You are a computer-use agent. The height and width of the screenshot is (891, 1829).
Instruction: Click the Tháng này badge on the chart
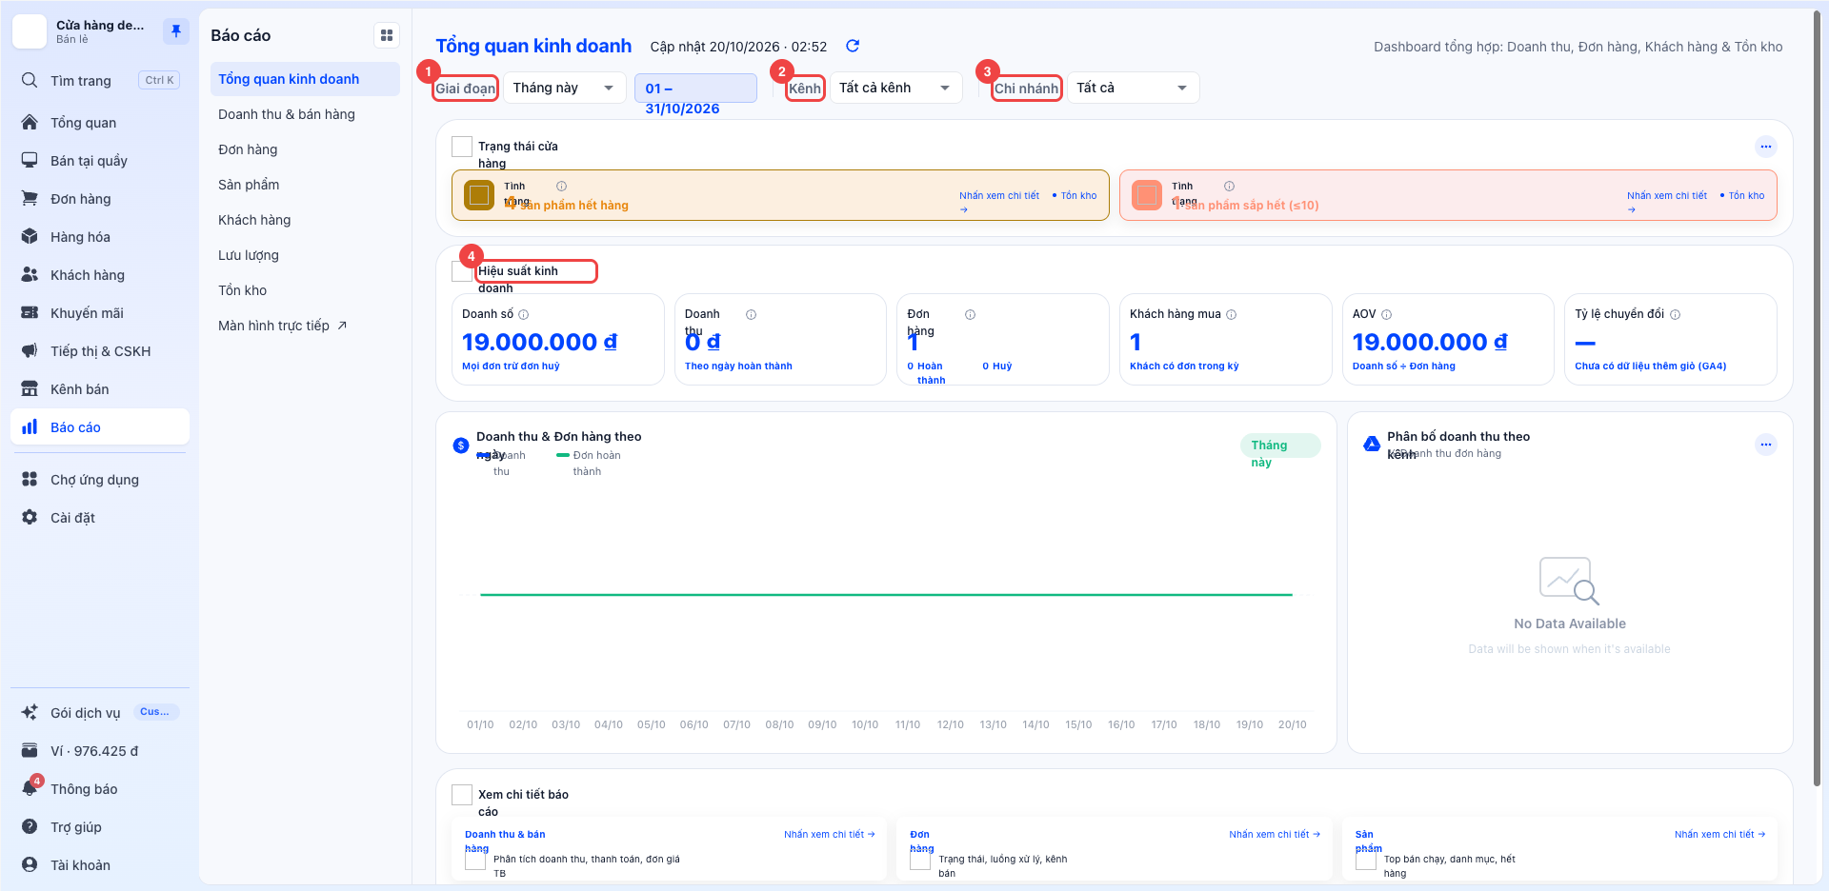1280,445
